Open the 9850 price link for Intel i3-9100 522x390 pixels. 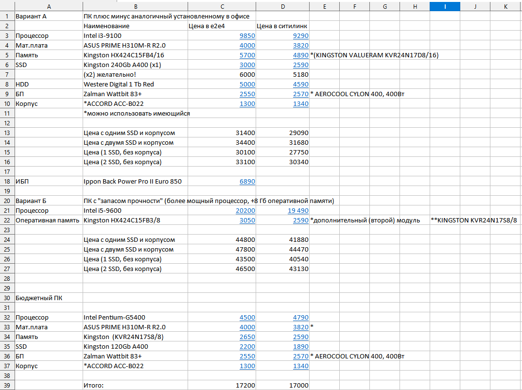247,36
